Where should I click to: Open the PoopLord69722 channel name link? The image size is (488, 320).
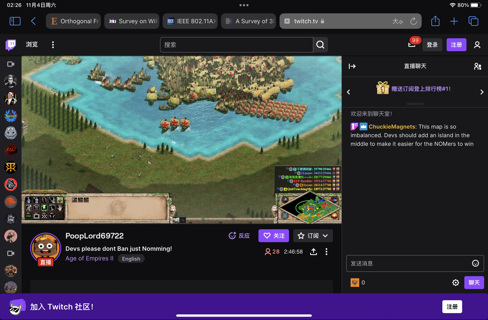(95, 236)
